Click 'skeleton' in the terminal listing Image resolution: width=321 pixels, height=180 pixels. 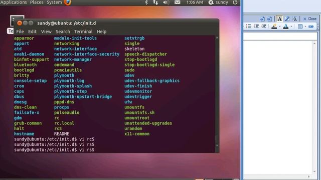134,49
